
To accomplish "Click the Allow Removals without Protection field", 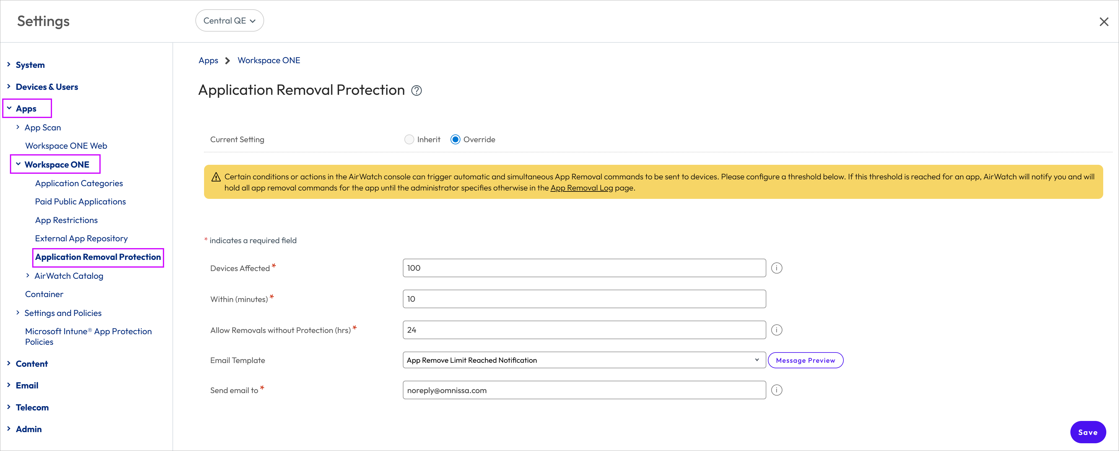I will point(584,330).
